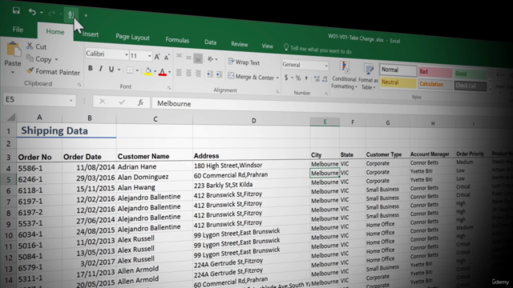
Task: Click the Tell me what you want to do box
Action: tap(317, 50)
